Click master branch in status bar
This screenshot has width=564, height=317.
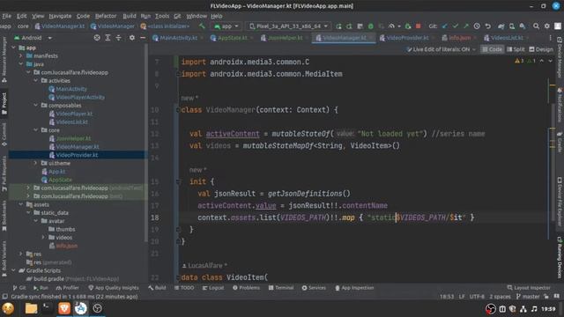(528, 297)
